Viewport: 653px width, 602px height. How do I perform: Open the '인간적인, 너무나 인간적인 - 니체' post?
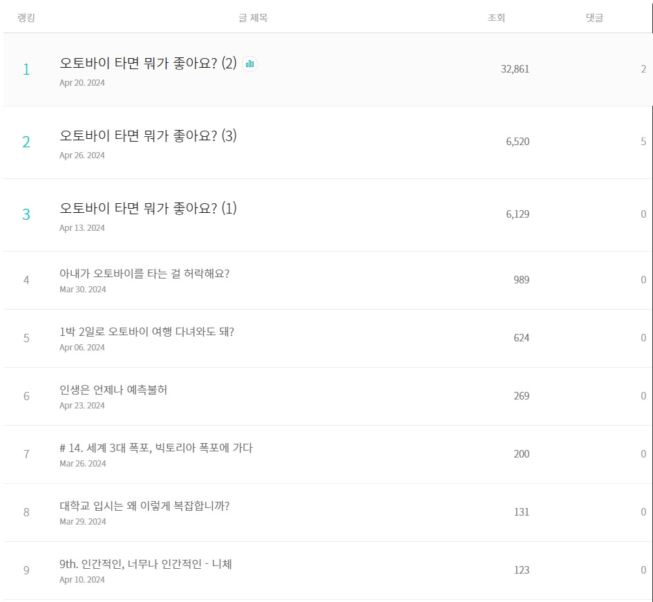(146, 564)
